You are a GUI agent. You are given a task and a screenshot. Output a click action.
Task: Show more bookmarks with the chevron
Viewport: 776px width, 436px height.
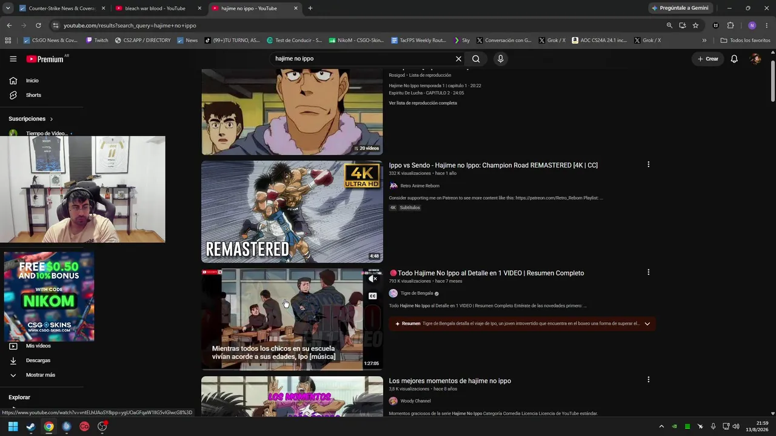pos(704,41)
